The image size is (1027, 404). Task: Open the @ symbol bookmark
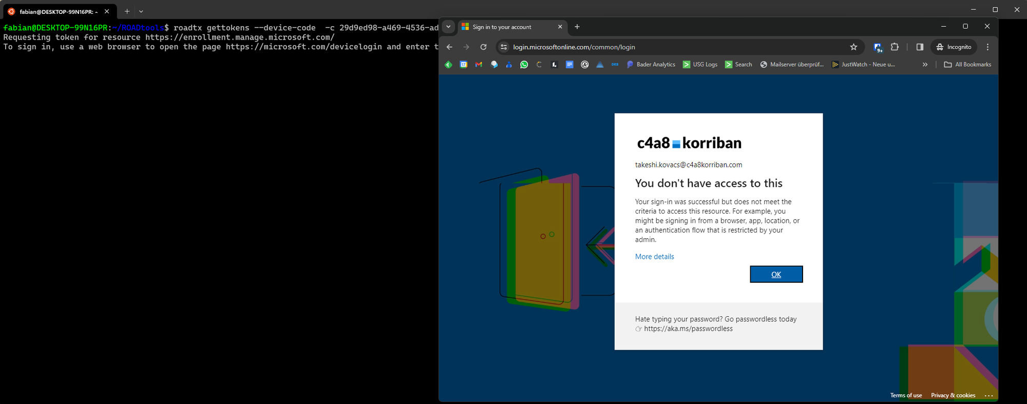click(x=584, y=64)
